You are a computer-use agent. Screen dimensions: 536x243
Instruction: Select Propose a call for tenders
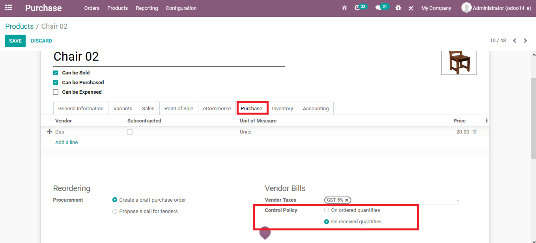point(115,211)
